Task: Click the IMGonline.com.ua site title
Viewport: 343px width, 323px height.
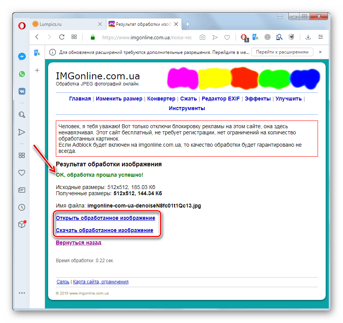Action: pos(98,76)
